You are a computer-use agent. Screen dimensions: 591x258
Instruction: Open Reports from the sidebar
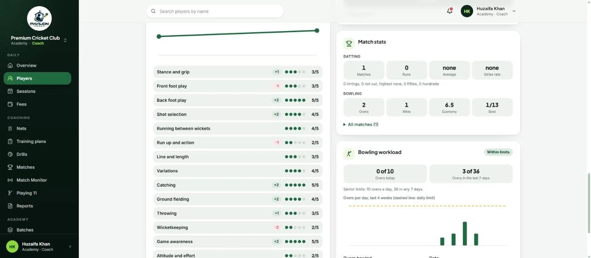[37, 206]
